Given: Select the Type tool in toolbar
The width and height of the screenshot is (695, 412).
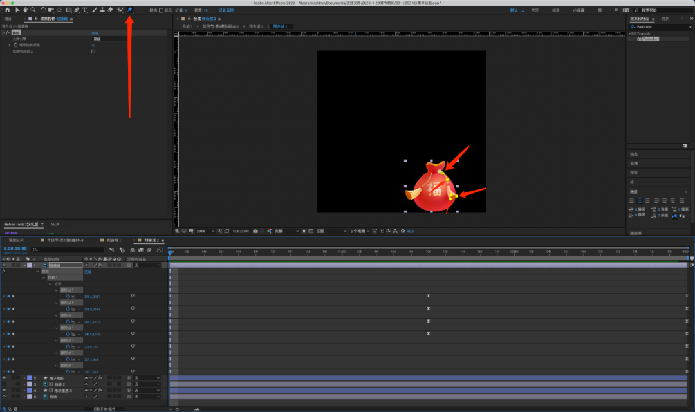Looking at the screenshot, I should point(84,10).
